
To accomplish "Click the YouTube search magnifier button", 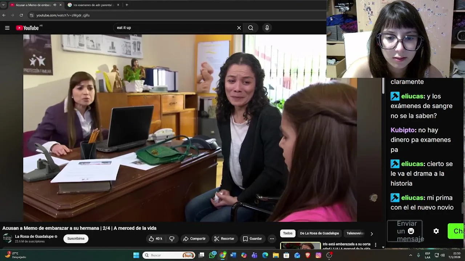I will point(251,28).
